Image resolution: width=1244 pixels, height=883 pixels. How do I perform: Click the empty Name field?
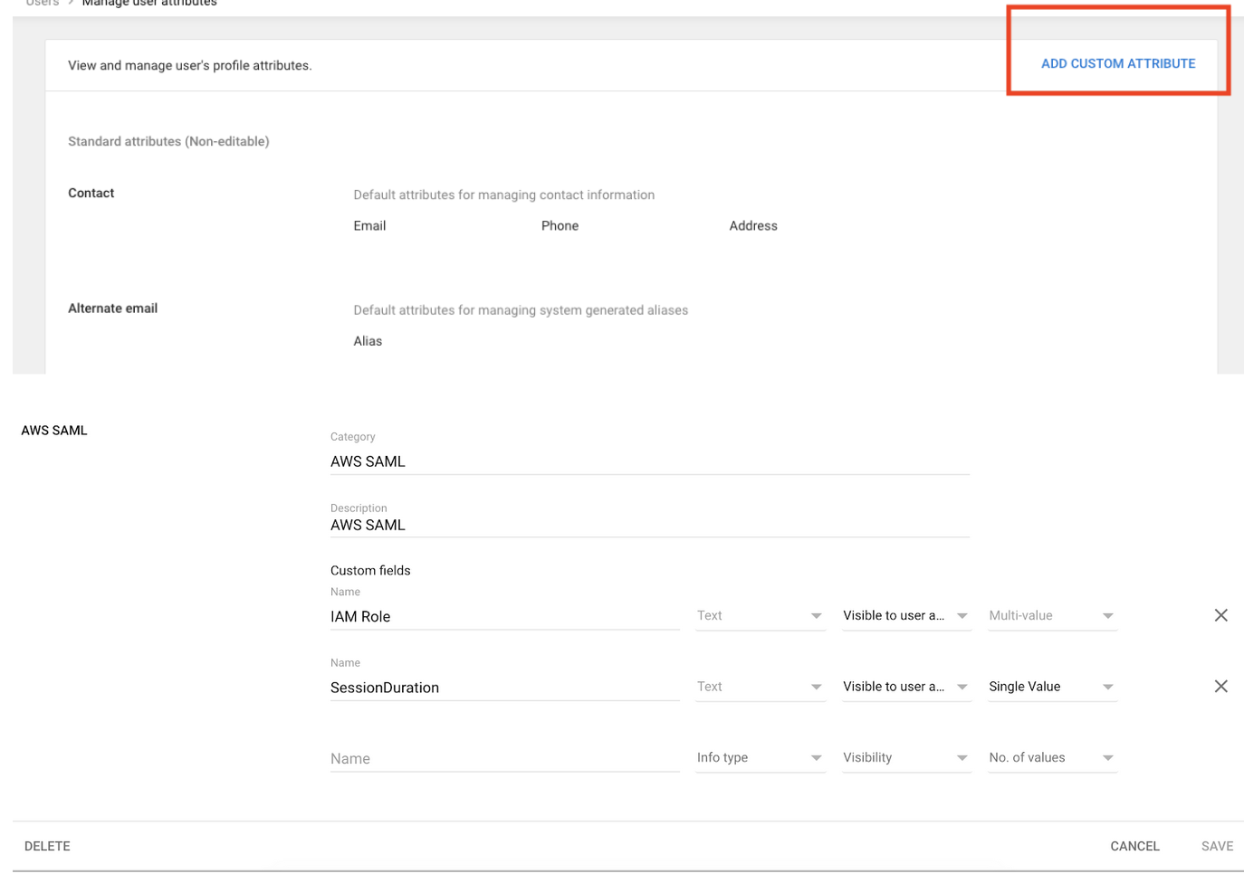(504, 758)
